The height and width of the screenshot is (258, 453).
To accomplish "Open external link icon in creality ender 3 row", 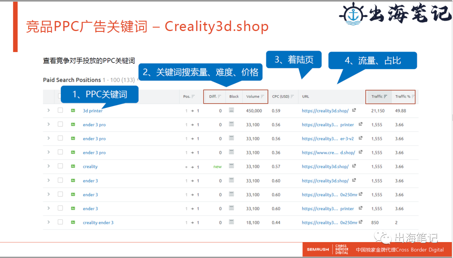I will 360,222.
